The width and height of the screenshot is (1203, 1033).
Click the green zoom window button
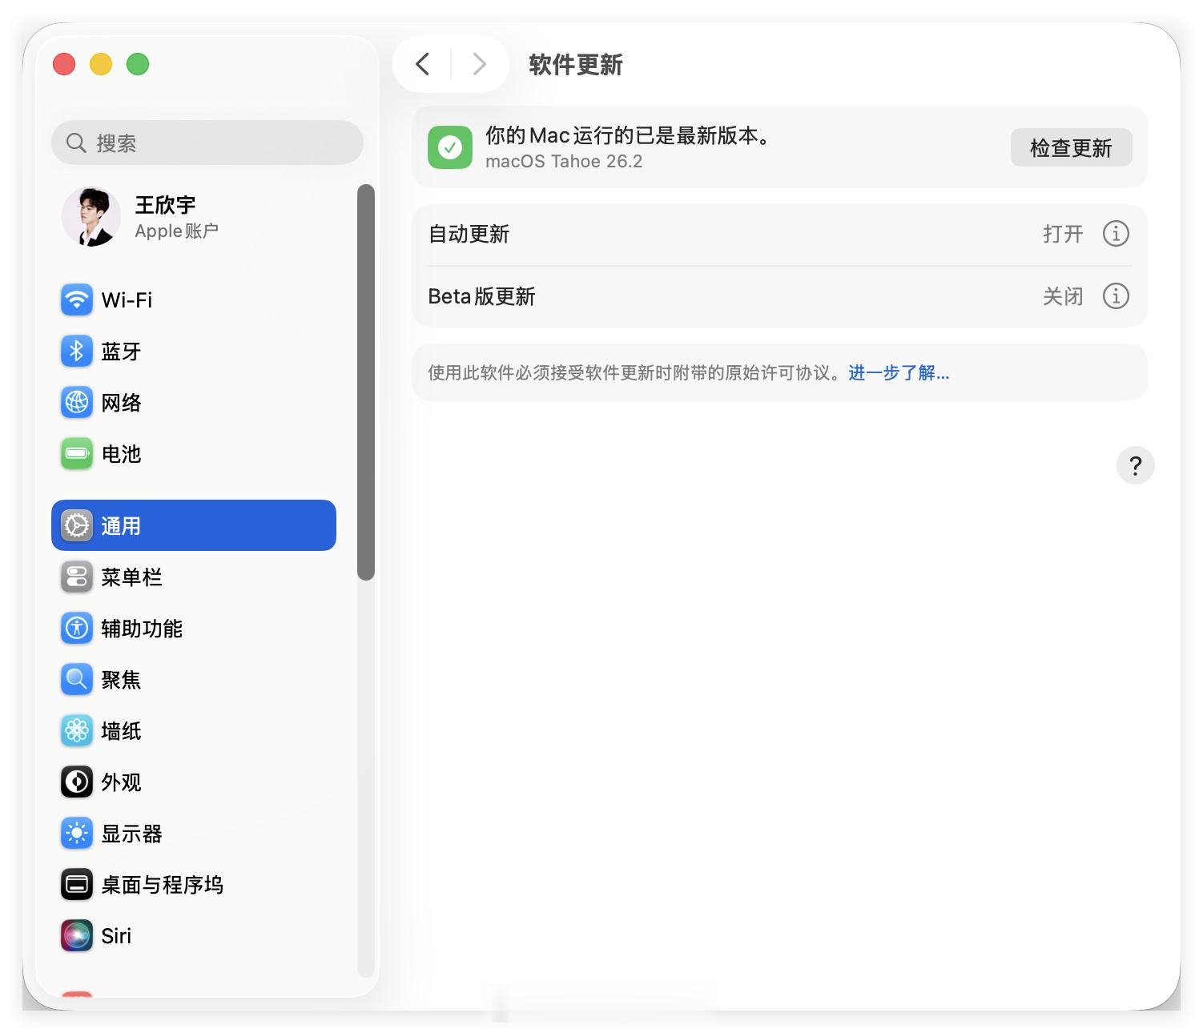(138, 64)
